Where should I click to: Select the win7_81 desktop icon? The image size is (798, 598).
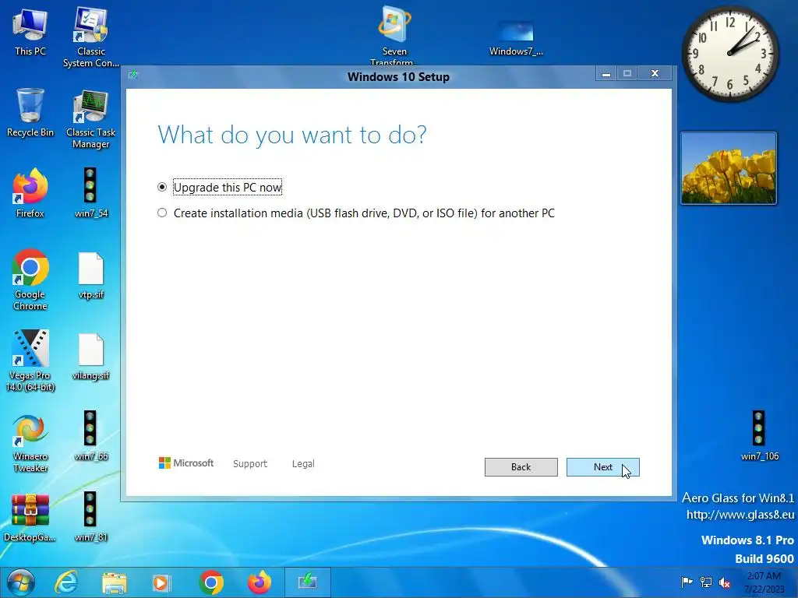coord(91,517)
